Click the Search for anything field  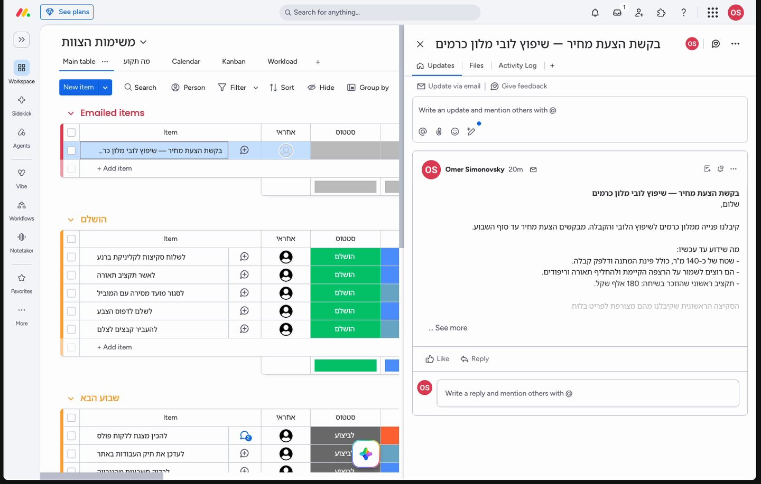pos(379,12)
